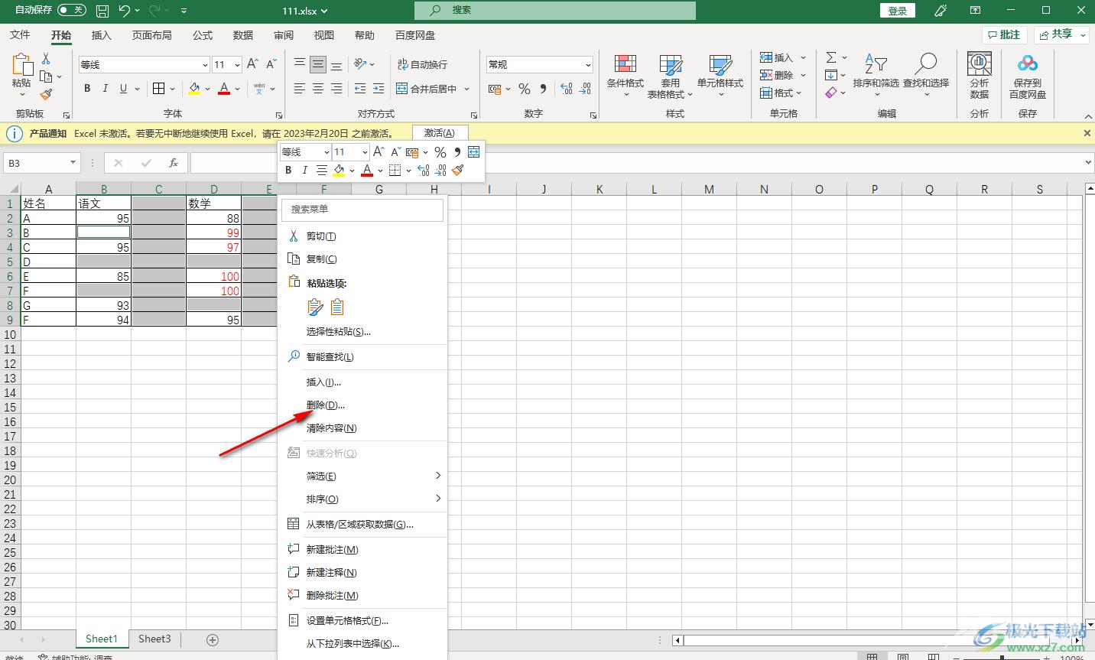Select column header N
The width and height of the screenshot is (1095, 660).
(x=764, y=189)
